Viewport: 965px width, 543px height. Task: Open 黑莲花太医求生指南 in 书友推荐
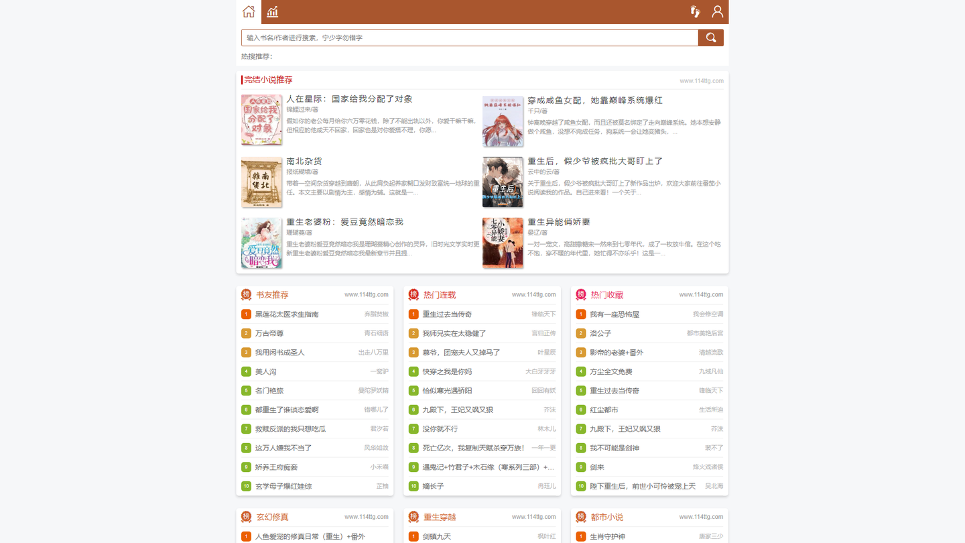287,314
